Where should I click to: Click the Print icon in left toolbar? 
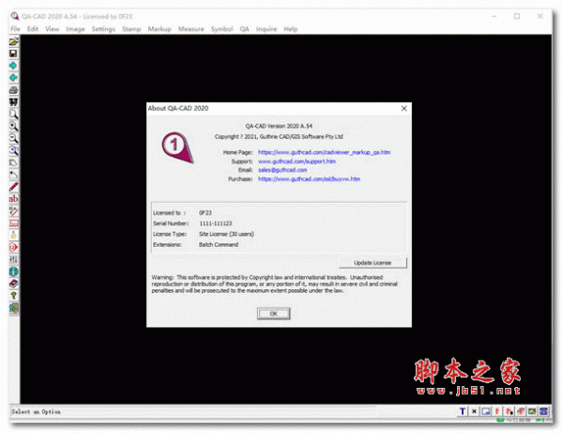click(x=14, y=90)
